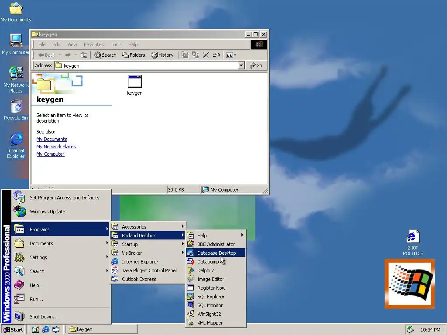Screen dimensions: 447x335
Task: Expand the Startup program group
Action: [148, 244]
